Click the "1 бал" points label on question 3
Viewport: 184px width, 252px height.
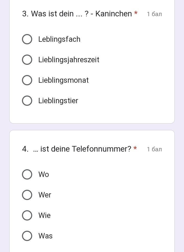154,14
